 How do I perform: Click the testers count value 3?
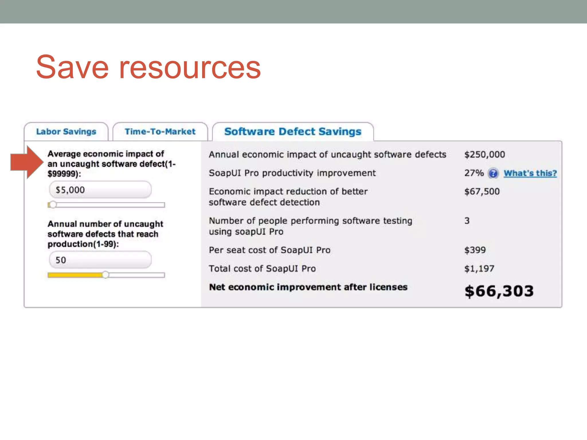(x=467, y=221)
